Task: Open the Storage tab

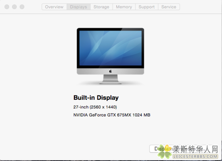Action: click(x=101, y=7)
